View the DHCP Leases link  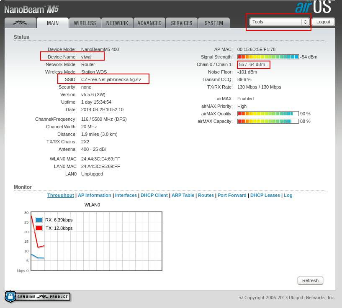point(265,195)
